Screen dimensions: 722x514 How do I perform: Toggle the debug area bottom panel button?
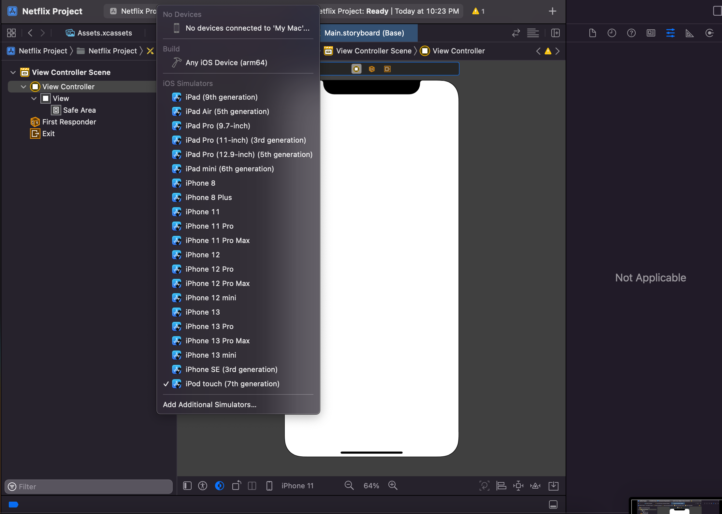[x=553, y=505]
